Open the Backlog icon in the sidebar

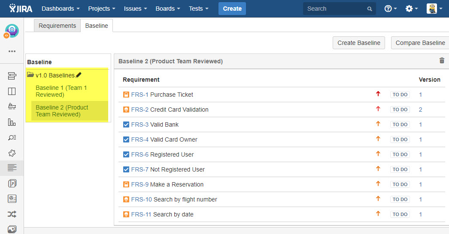pos(12,76)
